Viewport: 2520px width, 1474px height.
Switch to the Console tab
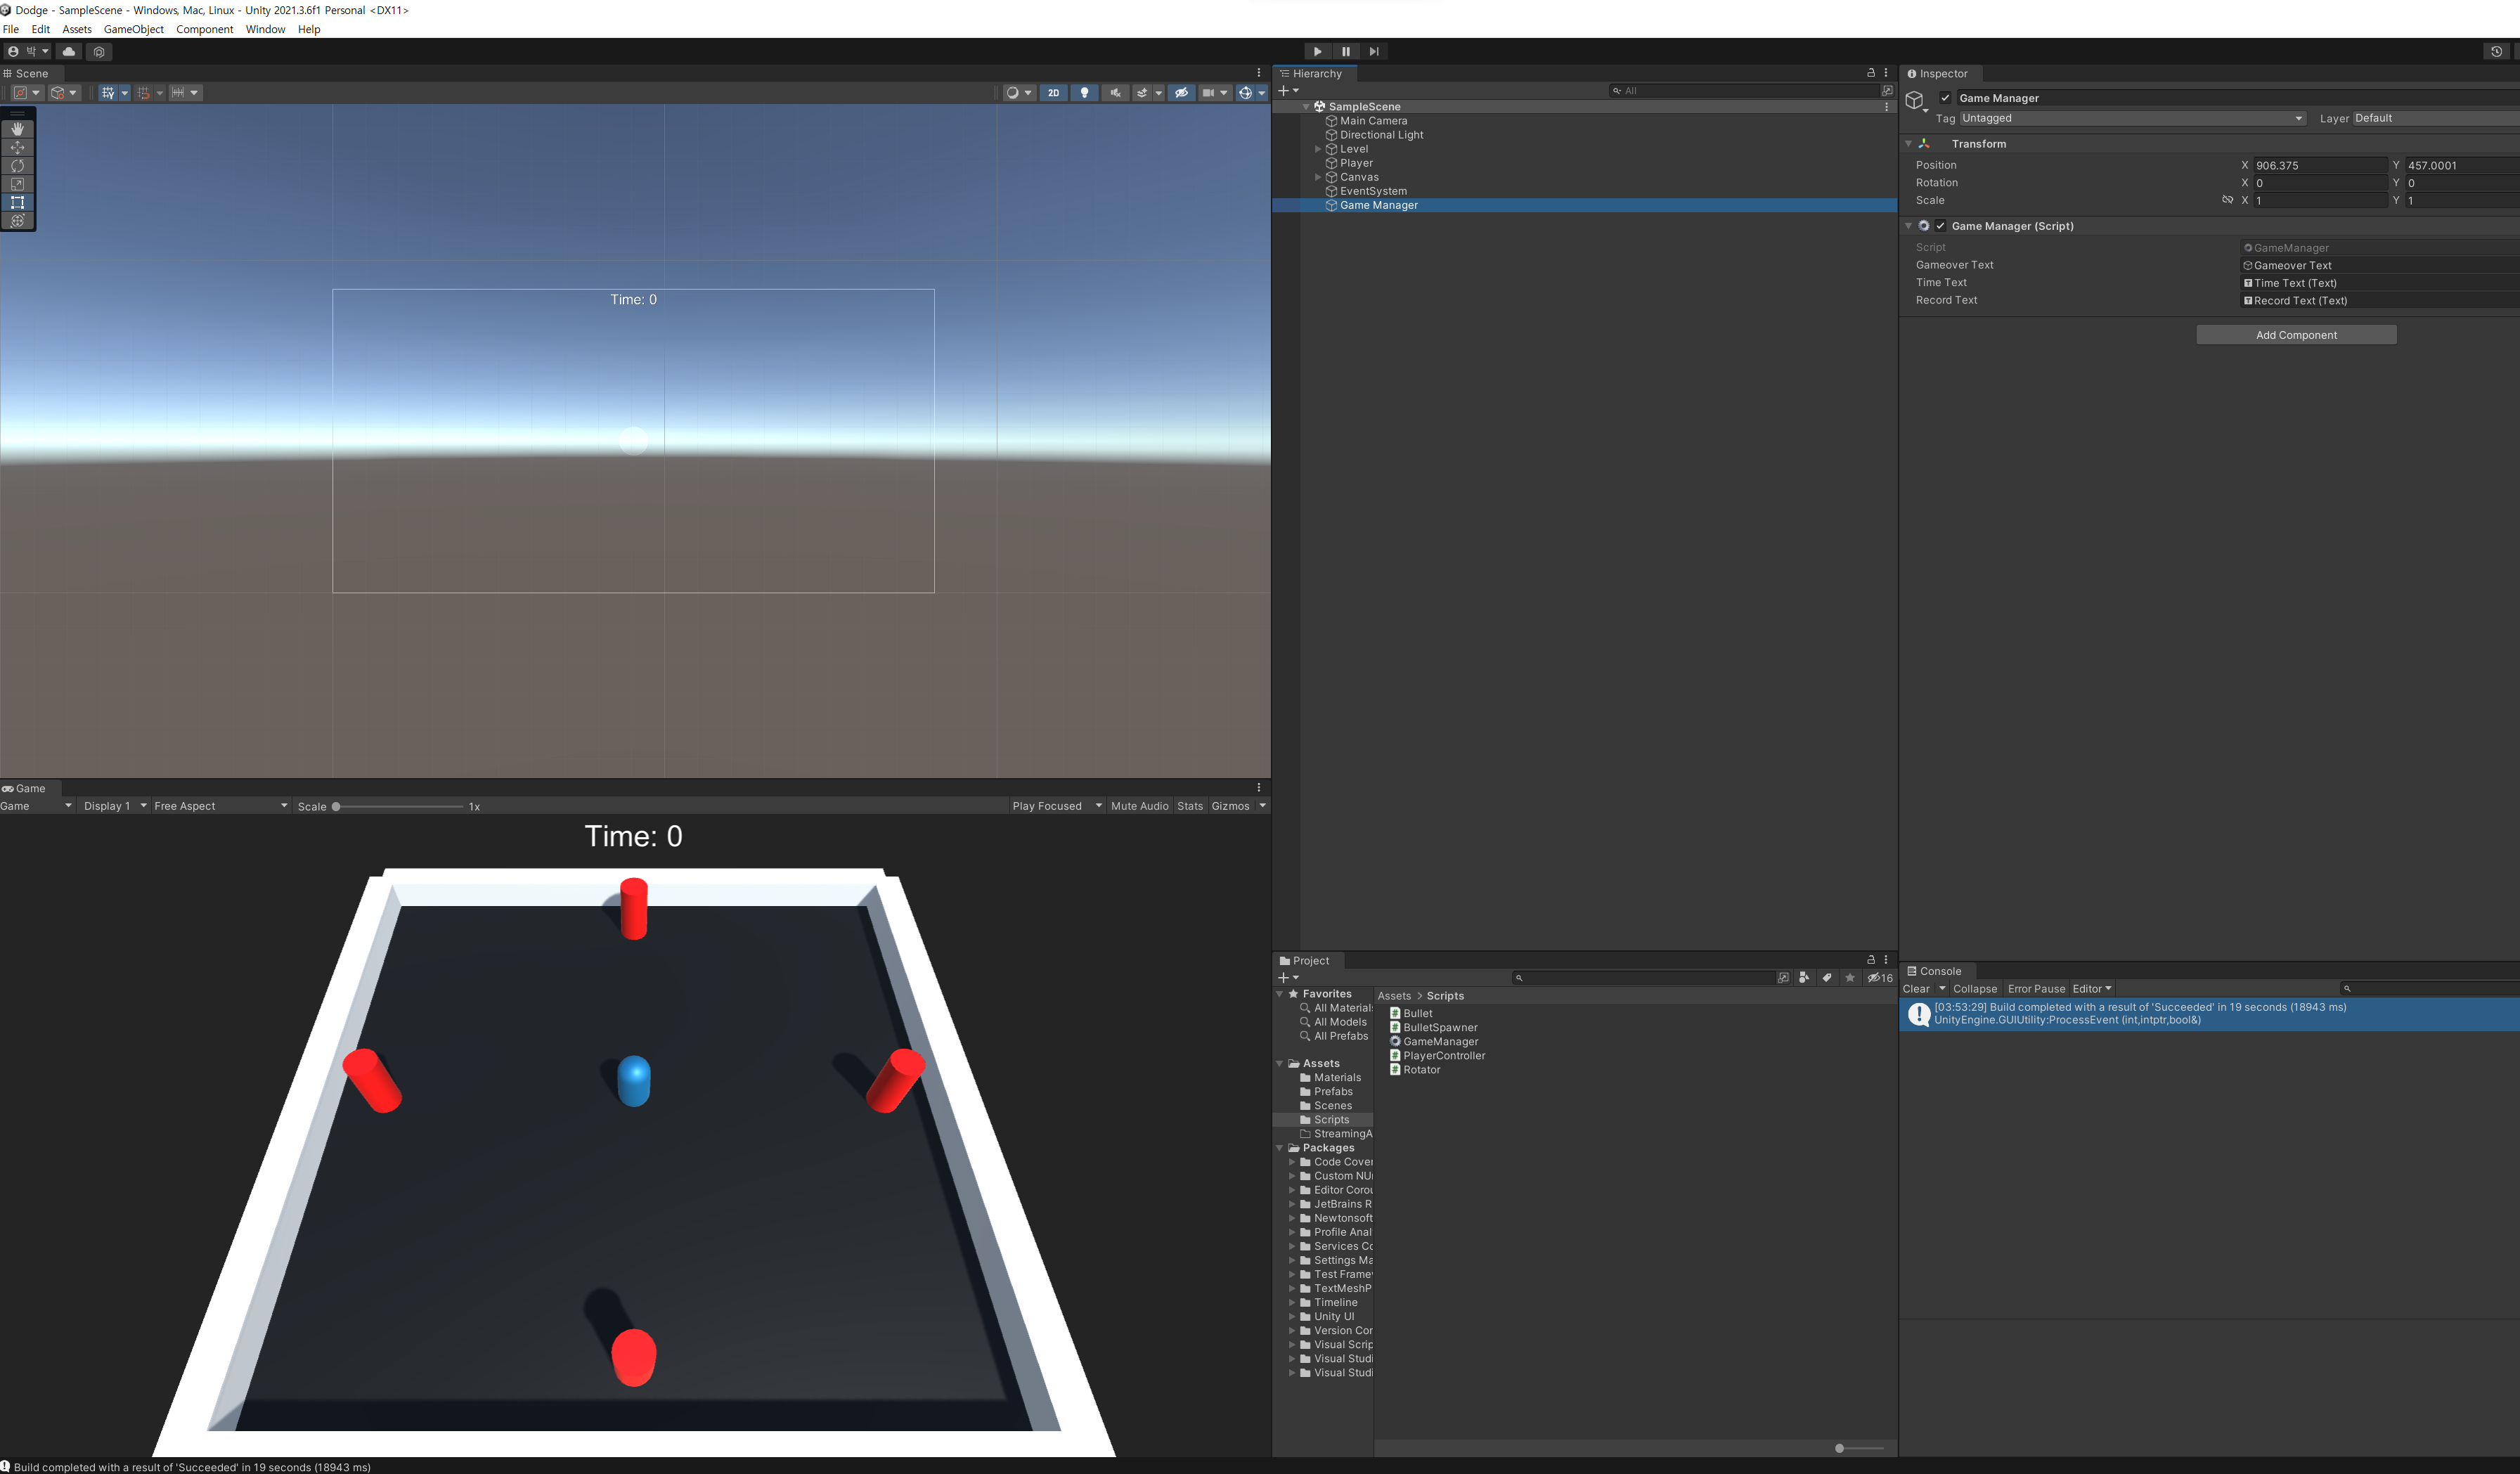(1939, 971)
